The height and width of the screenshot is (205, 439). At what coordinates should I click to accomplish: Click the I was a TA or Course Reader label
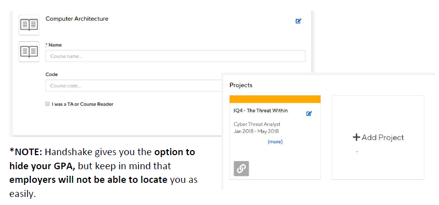pos(82,104)
